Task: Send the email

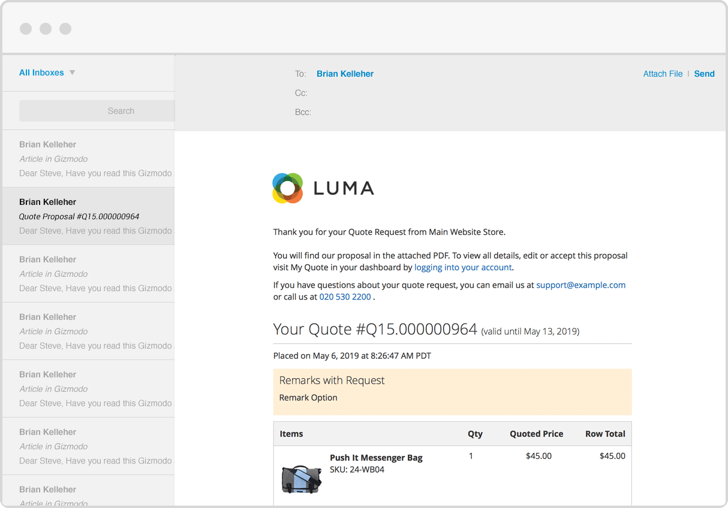Action: point(704,74)
